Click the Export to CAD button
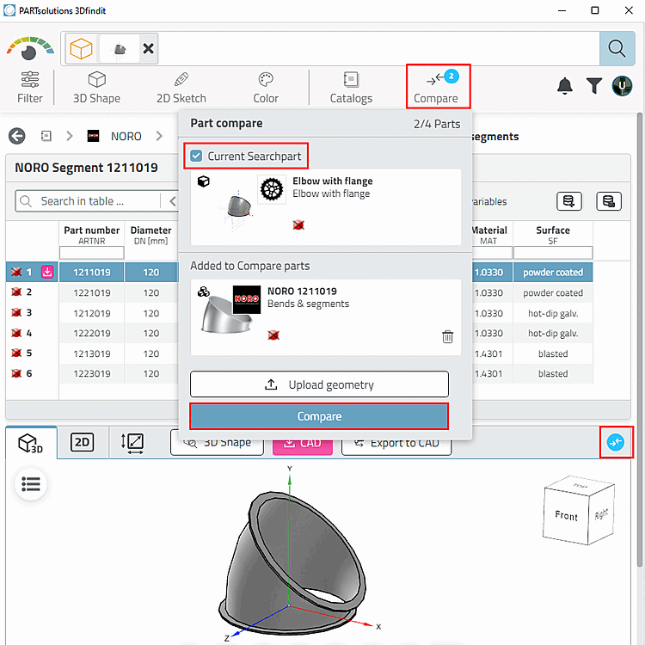 396,443
